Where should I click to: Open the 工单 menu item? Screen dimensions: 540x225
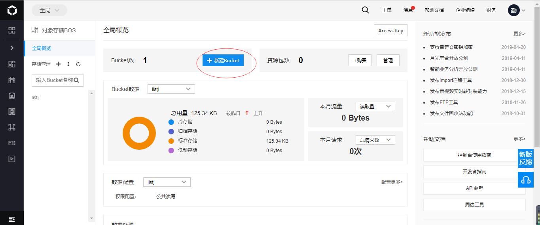tap(387, 10)
